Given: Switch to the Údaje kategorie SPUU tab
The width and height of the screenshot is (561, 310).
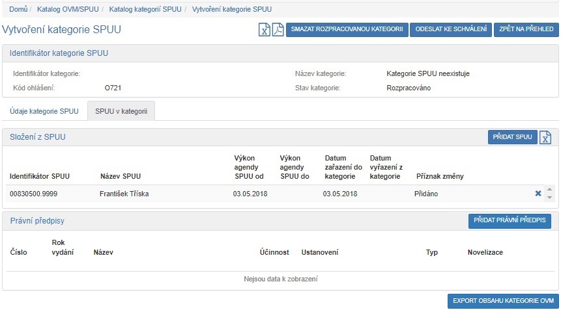Looking at the screenshot, I should pos(44,111).
